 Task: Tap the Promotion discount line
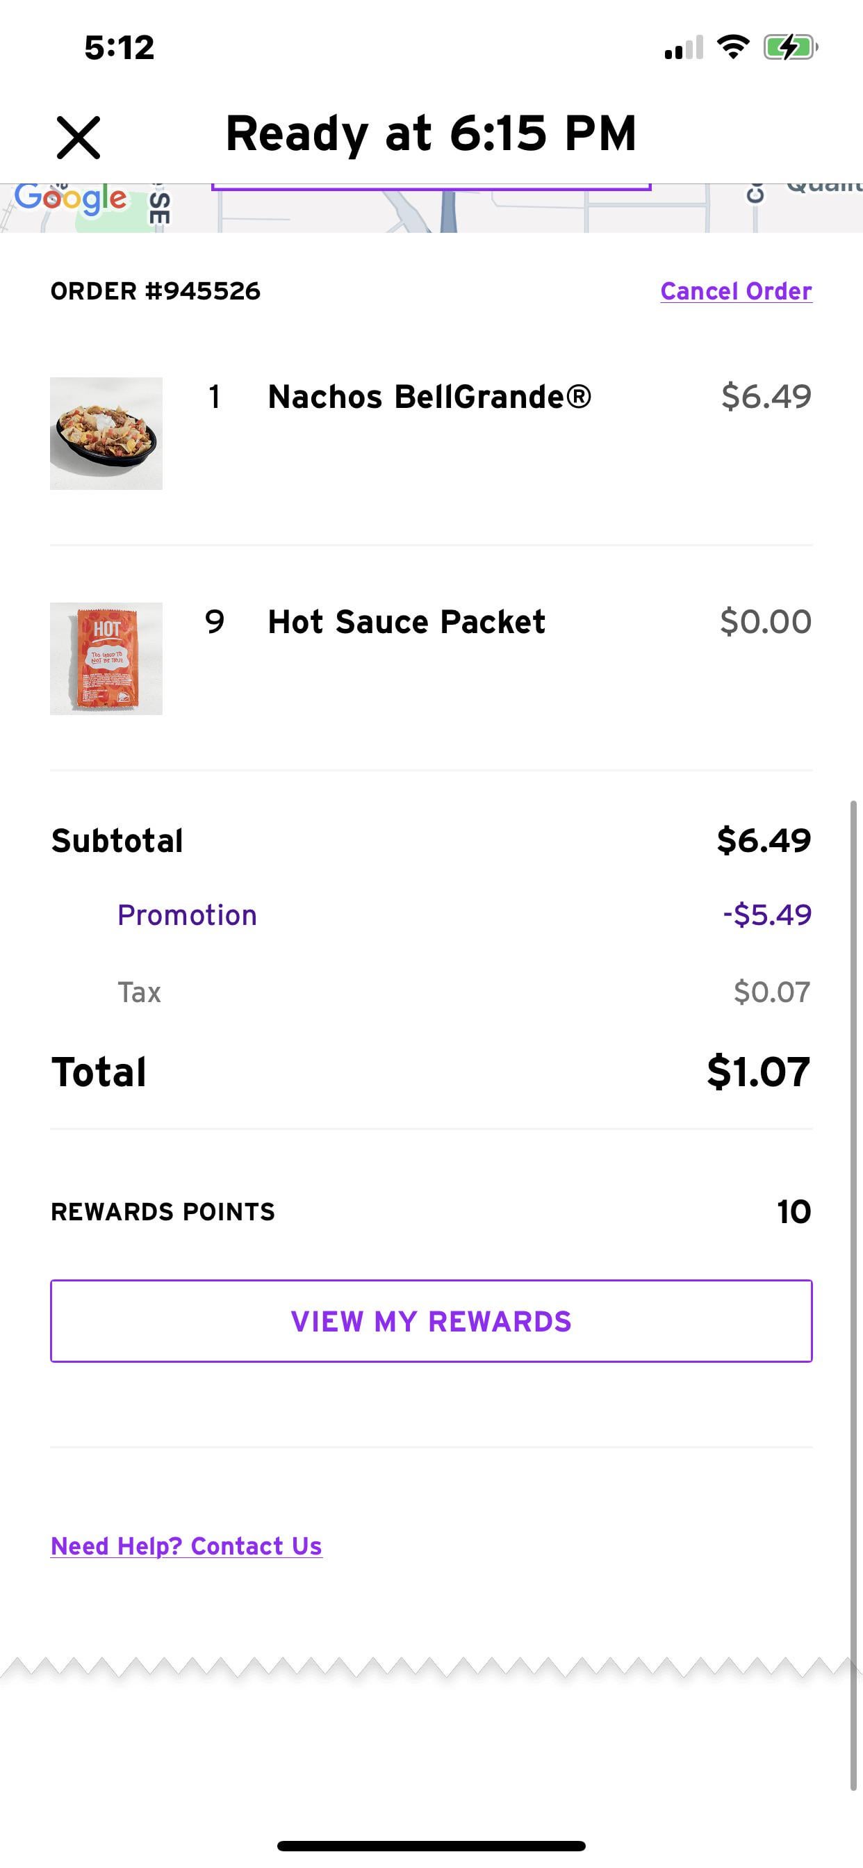coord(187,915)
